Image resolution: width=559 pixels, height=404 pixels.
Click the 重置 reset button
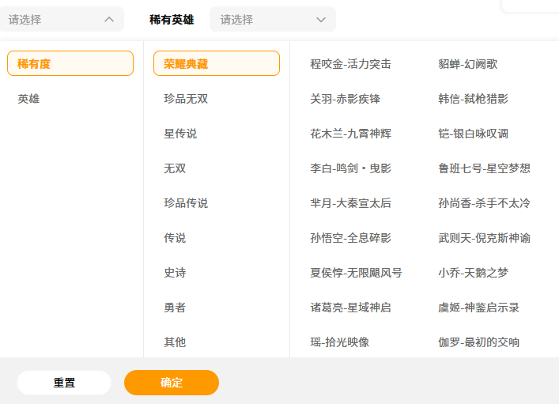click(64, 383)
